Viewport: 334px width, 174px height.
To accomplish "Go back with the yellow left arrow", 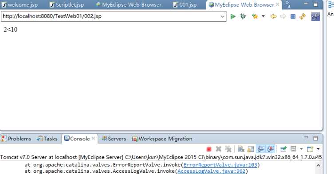I will coord(274,16).
